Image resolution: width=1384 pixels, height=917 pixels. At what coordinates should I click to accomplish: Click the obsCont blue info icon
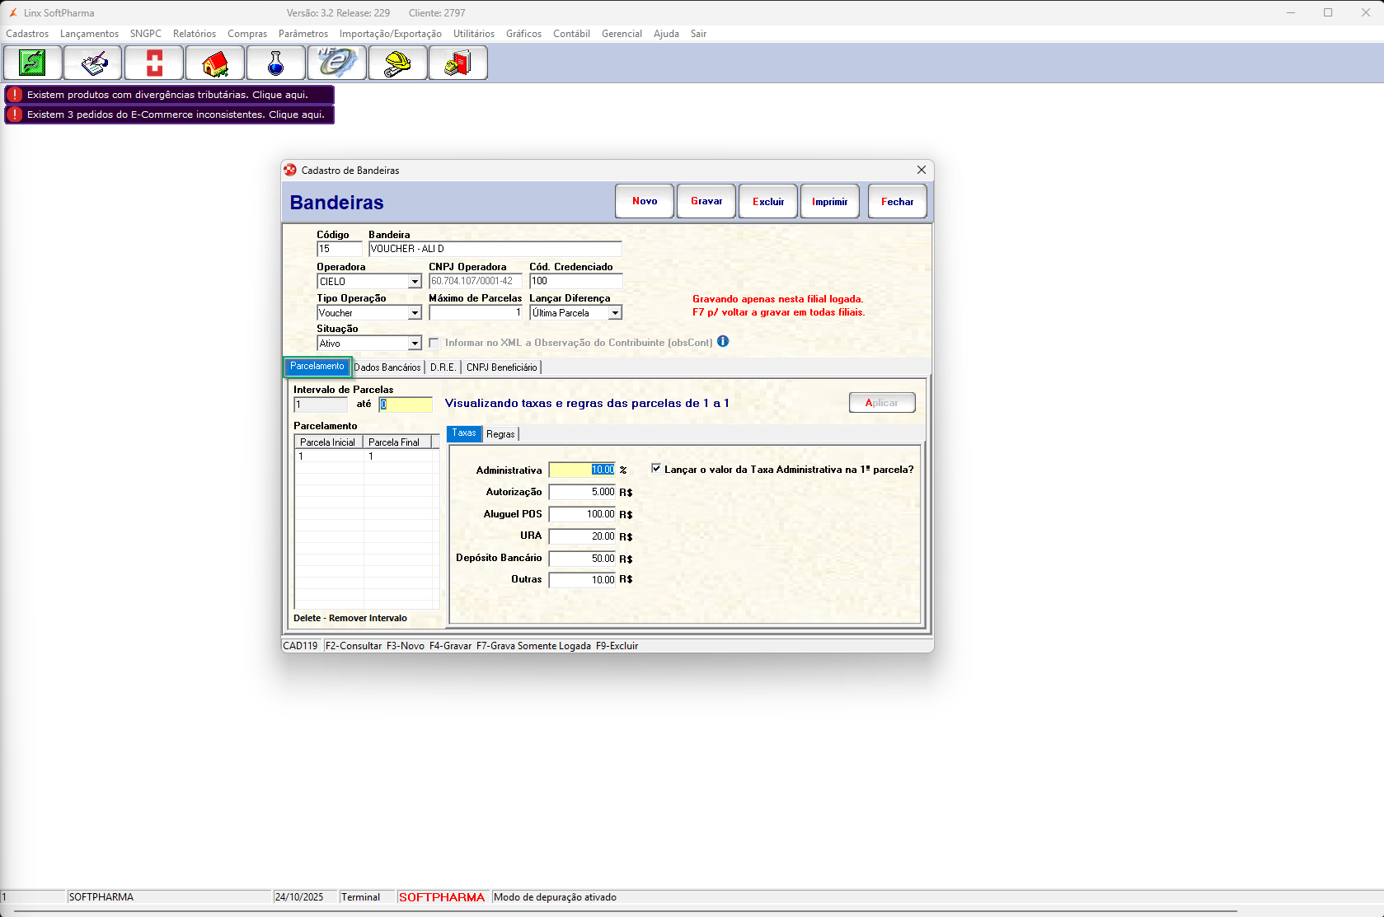click(x=723, y=341)
